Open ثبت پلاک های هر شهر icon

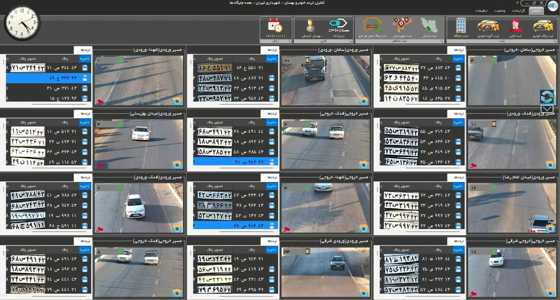pyautogui.click(x=372, y=28)
